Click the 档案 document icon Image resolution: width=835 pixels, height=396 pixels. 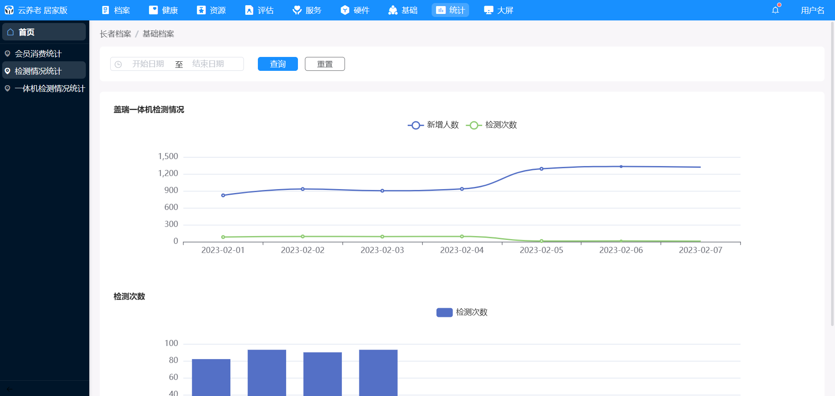[105, 10]
